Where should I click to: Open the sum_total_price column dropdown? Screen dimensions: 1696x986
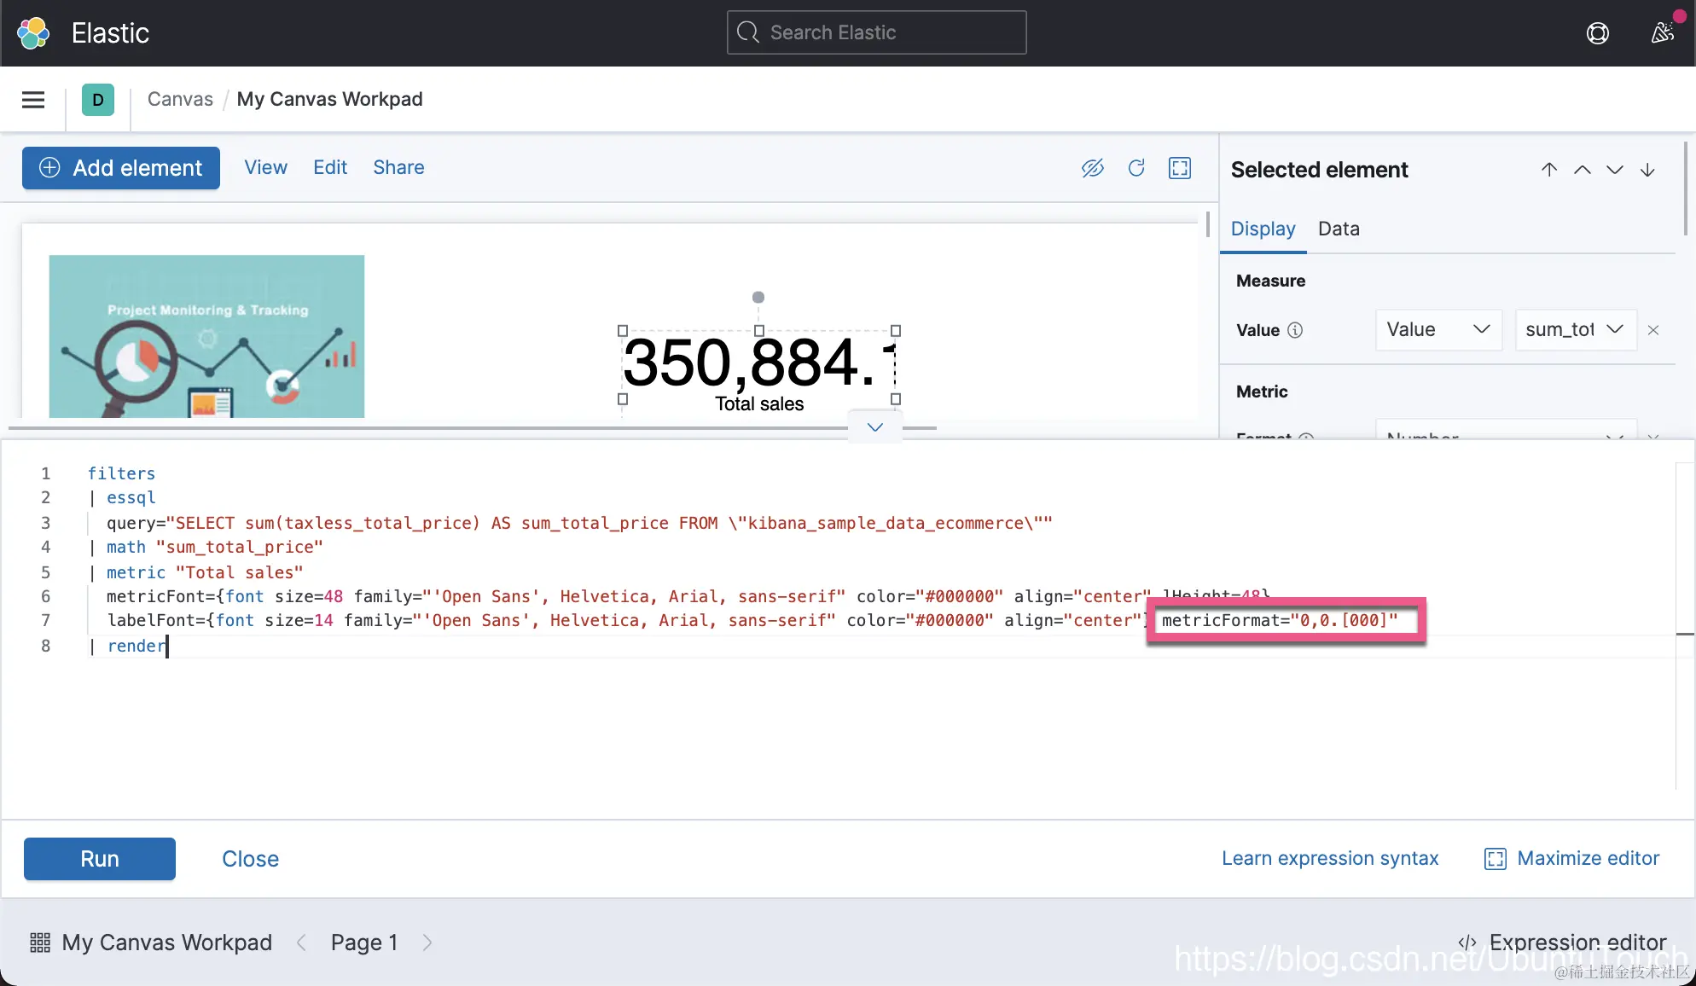1575,330
